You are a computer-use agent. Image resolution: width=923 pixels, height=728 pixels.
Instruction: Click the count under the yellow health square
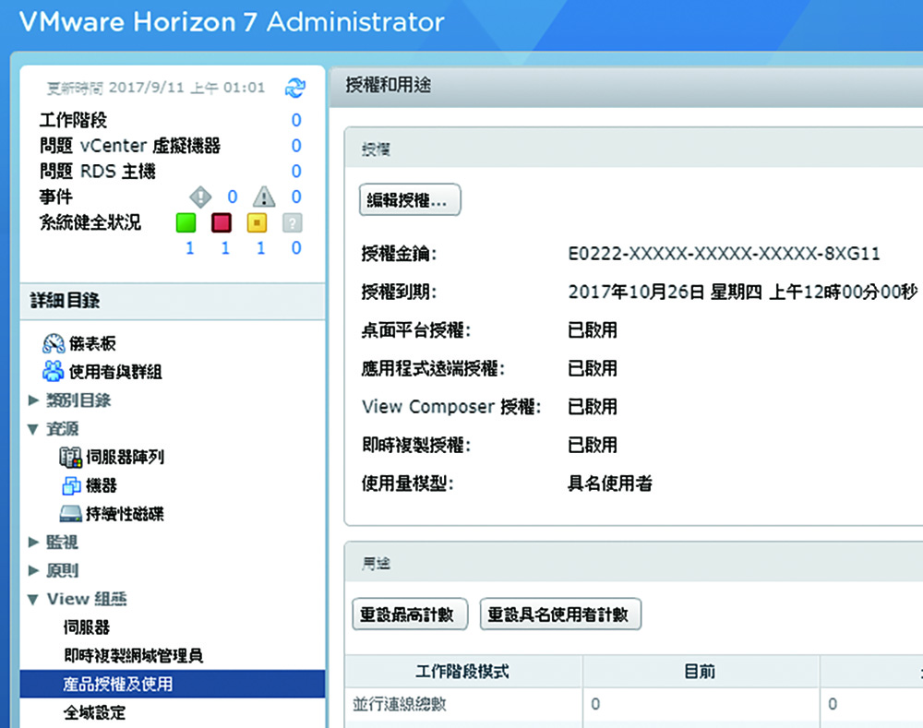(x=260, y=248)
